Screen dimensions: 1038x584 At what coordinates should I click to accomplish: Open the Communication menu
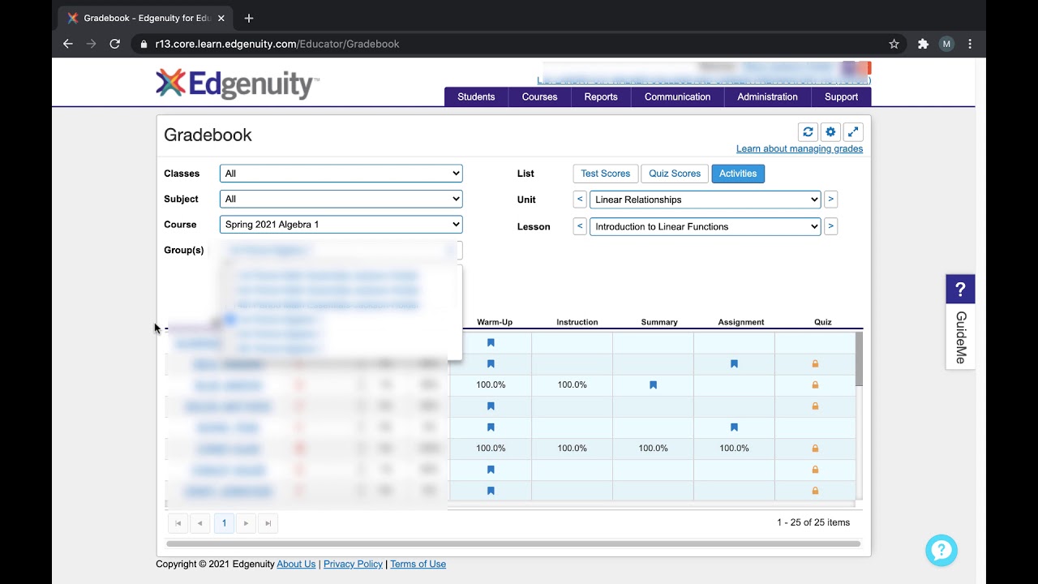pyautogui.click(x=677, y=97)
